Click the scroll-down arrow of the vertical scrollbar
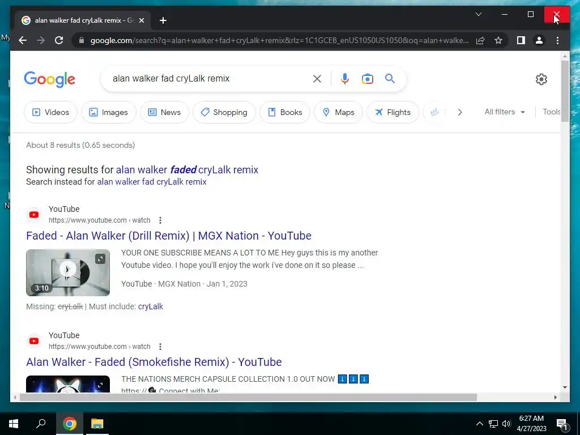Viewport: 580px width, 435px height. coord(565,387)
